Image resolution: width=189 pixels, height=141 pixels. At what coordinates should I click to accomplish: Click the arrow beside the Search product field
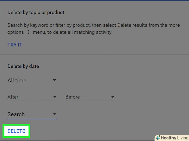coord(55,114)
